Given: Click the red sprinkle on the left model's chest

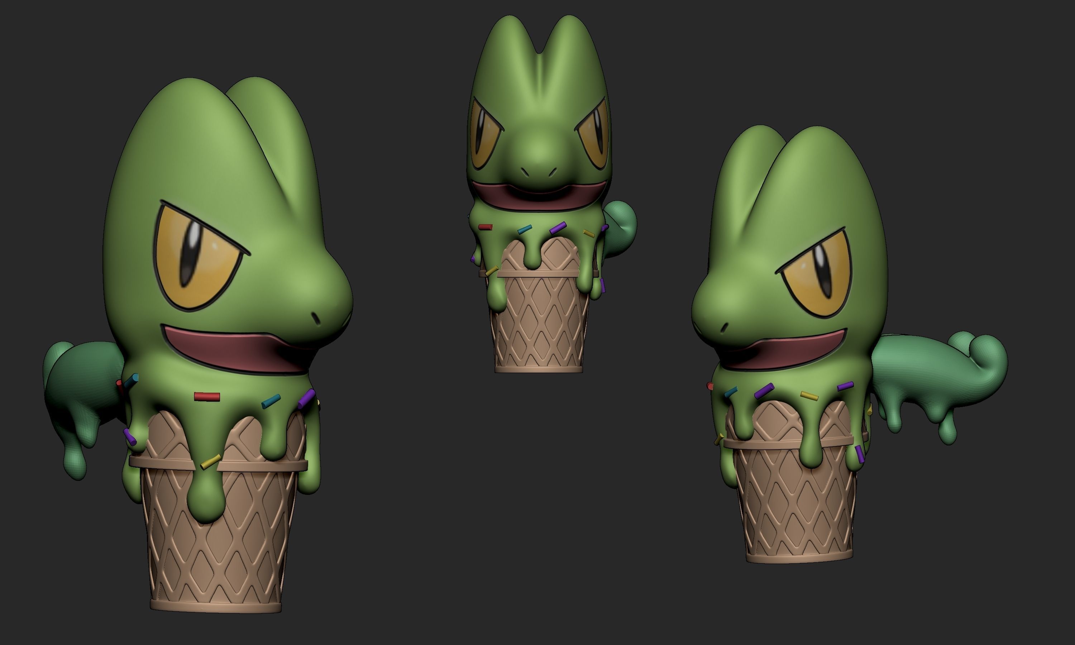Looking at the screenshot, I should click(207, 396).
